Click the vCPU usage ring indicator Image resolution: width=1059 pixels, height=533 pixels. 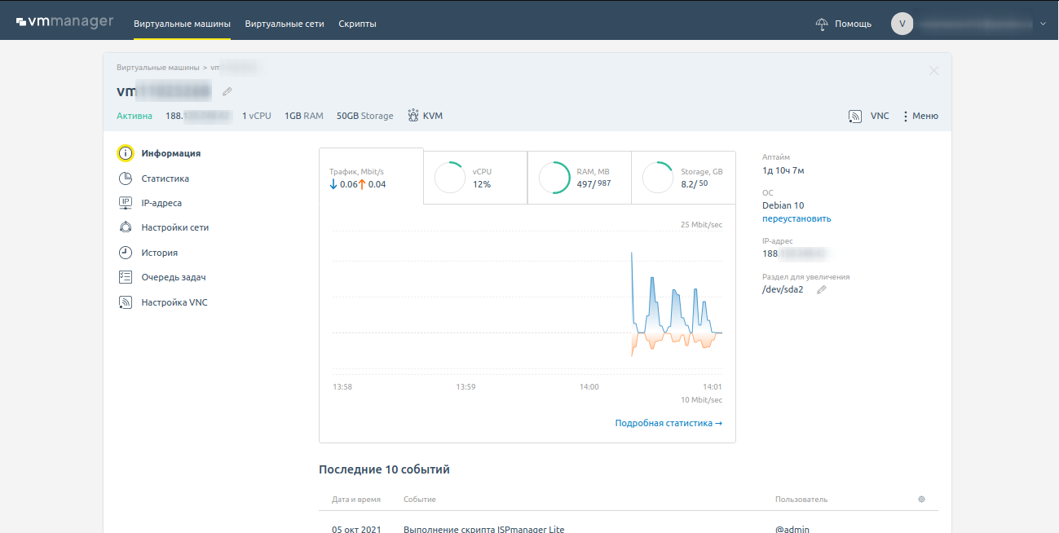(x=450, y=178)
